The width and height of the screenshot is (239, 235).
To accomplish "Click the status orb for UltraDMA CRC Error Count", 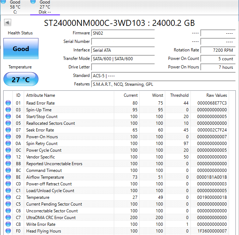I will tap(8, 217).
